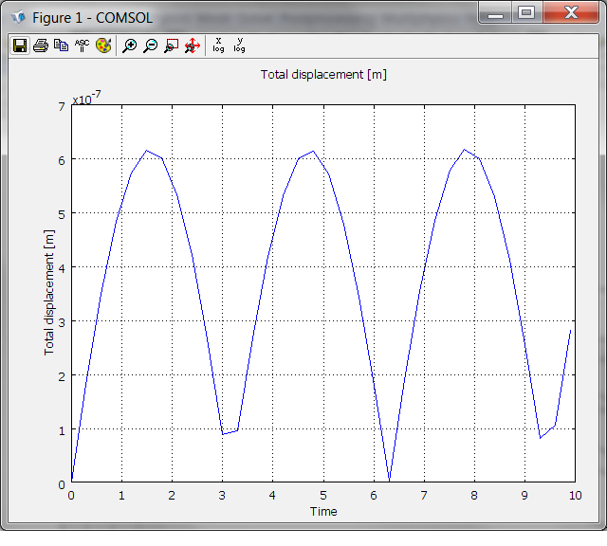Click the plot title 'Total displacement [m]'
This screenshot has height=546, width=607.
(323, 74)
